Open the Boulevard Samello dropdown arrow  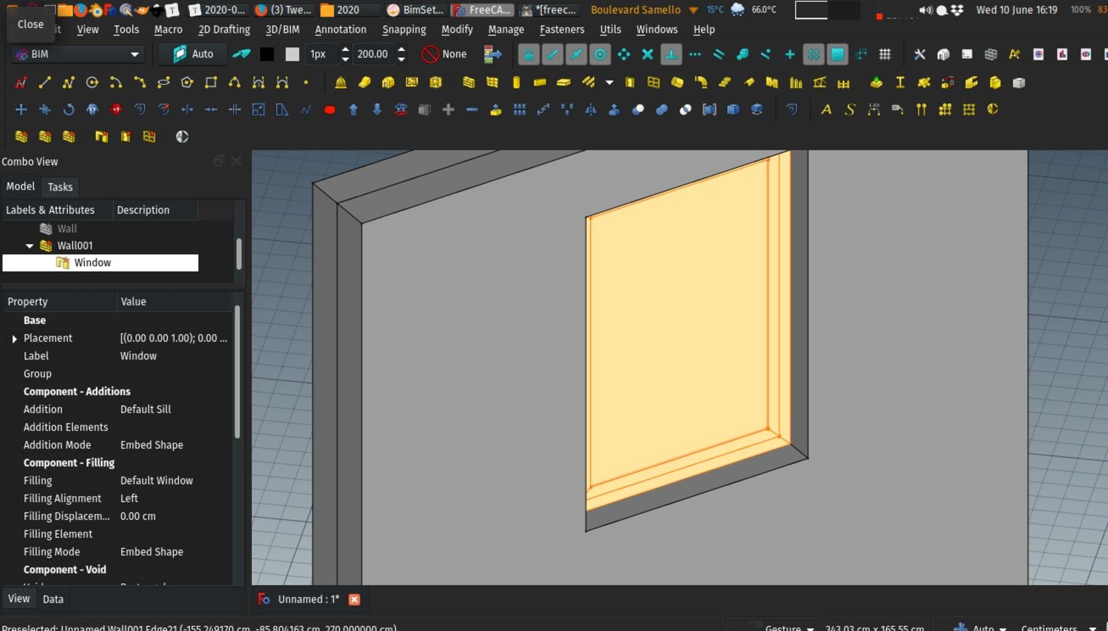pyautogui.click(x=694, y=10)
